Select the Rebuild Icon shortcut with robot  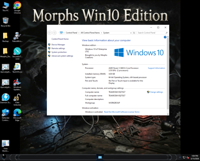[x=17, y=37]
